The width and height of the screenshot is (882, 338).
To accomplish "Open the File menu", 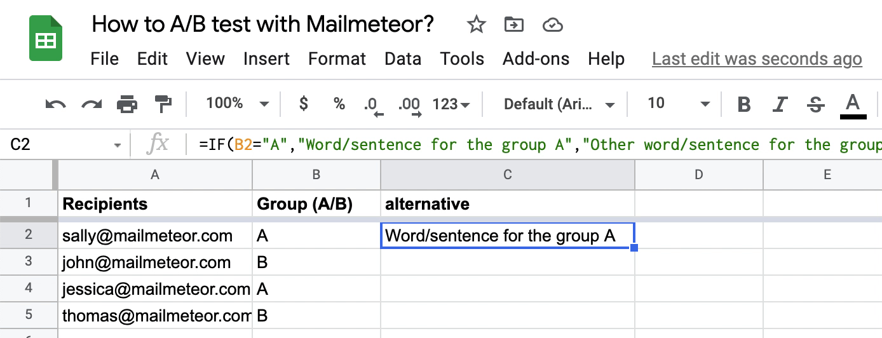I will point(105,59).
